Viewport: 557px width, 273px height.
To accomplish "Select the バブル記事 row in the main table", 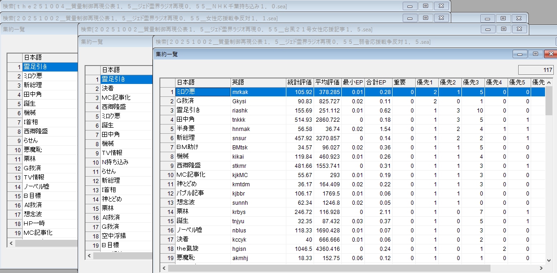I will coord(202,193).
